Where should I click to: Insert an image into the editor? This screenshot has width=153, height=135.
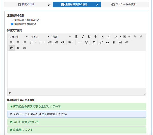click(x=120, y=42)
